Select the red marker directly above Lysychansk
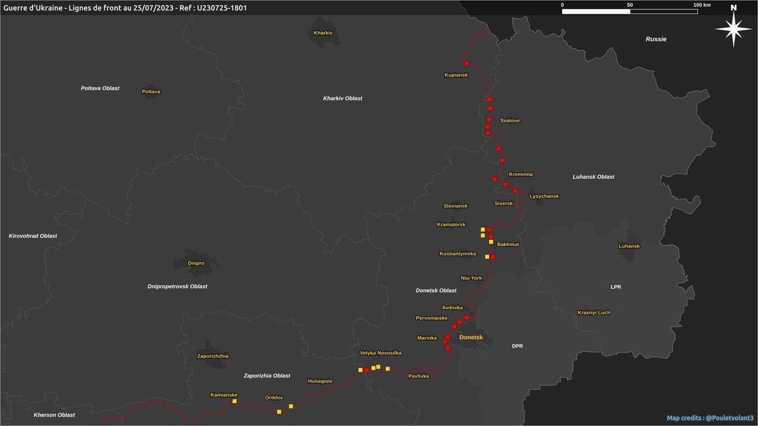 [515, 191]
